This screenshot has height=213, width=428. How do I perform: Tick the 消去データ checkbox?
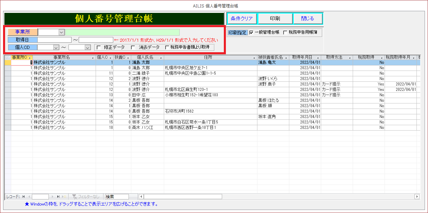(x=133, y=47)
